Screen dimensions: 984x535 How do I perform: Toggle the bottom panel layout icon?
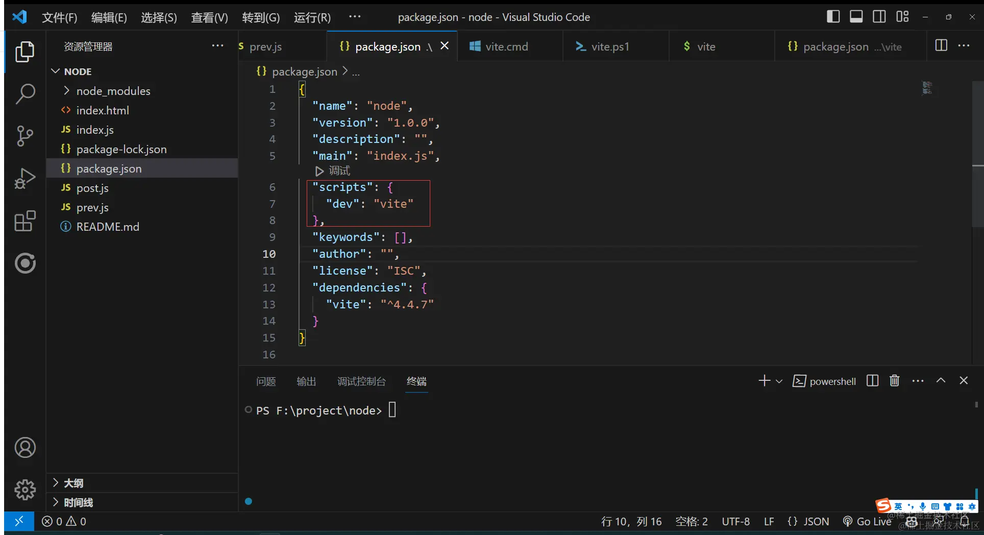[856, 17]
